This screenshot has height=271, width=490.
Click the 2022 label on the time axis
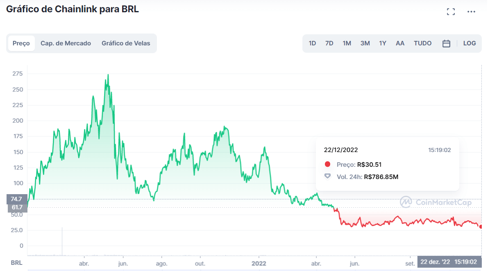pyautogui.click(x=259, y=264)
